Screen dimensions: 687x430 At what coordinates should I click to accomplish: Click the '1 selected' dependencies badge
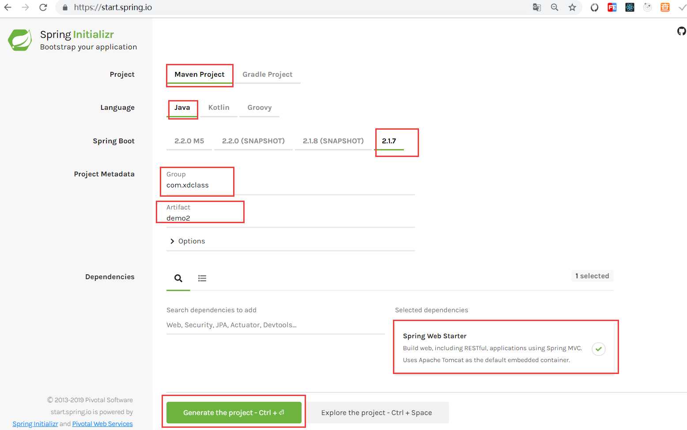(x=592, y=276)
